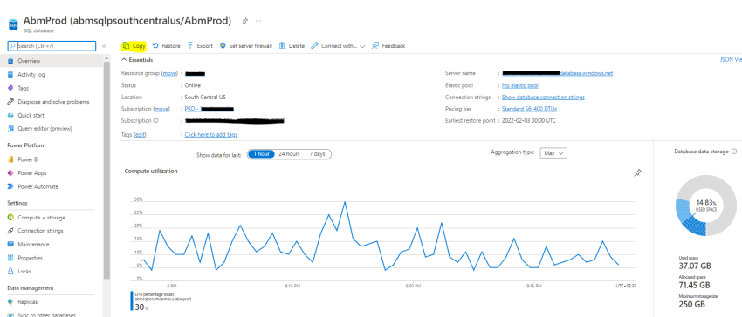This screenshot has height=317, width=742.
Task: Open the Maintenance sidebar icon
Action: [x=10, y=244]
